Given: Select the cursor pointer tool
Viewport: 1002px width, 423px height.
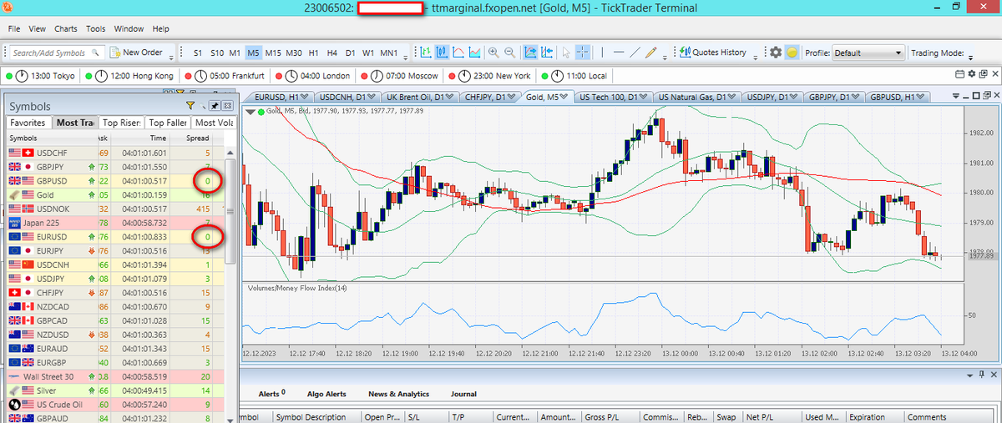Looking at the screenshot, I should tap(566, 53).
